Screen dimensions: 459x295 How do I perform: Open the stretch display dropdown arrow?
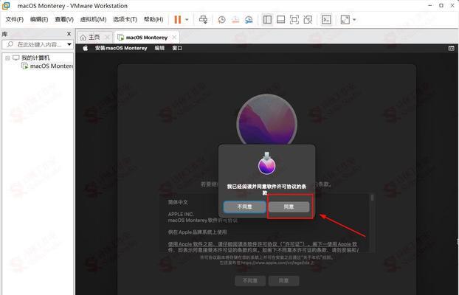pos(354,20)
